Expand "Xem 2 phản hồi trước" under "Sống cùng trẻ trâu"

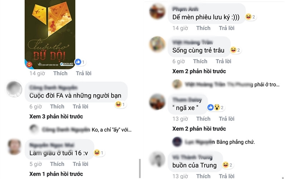coord(199,71)
